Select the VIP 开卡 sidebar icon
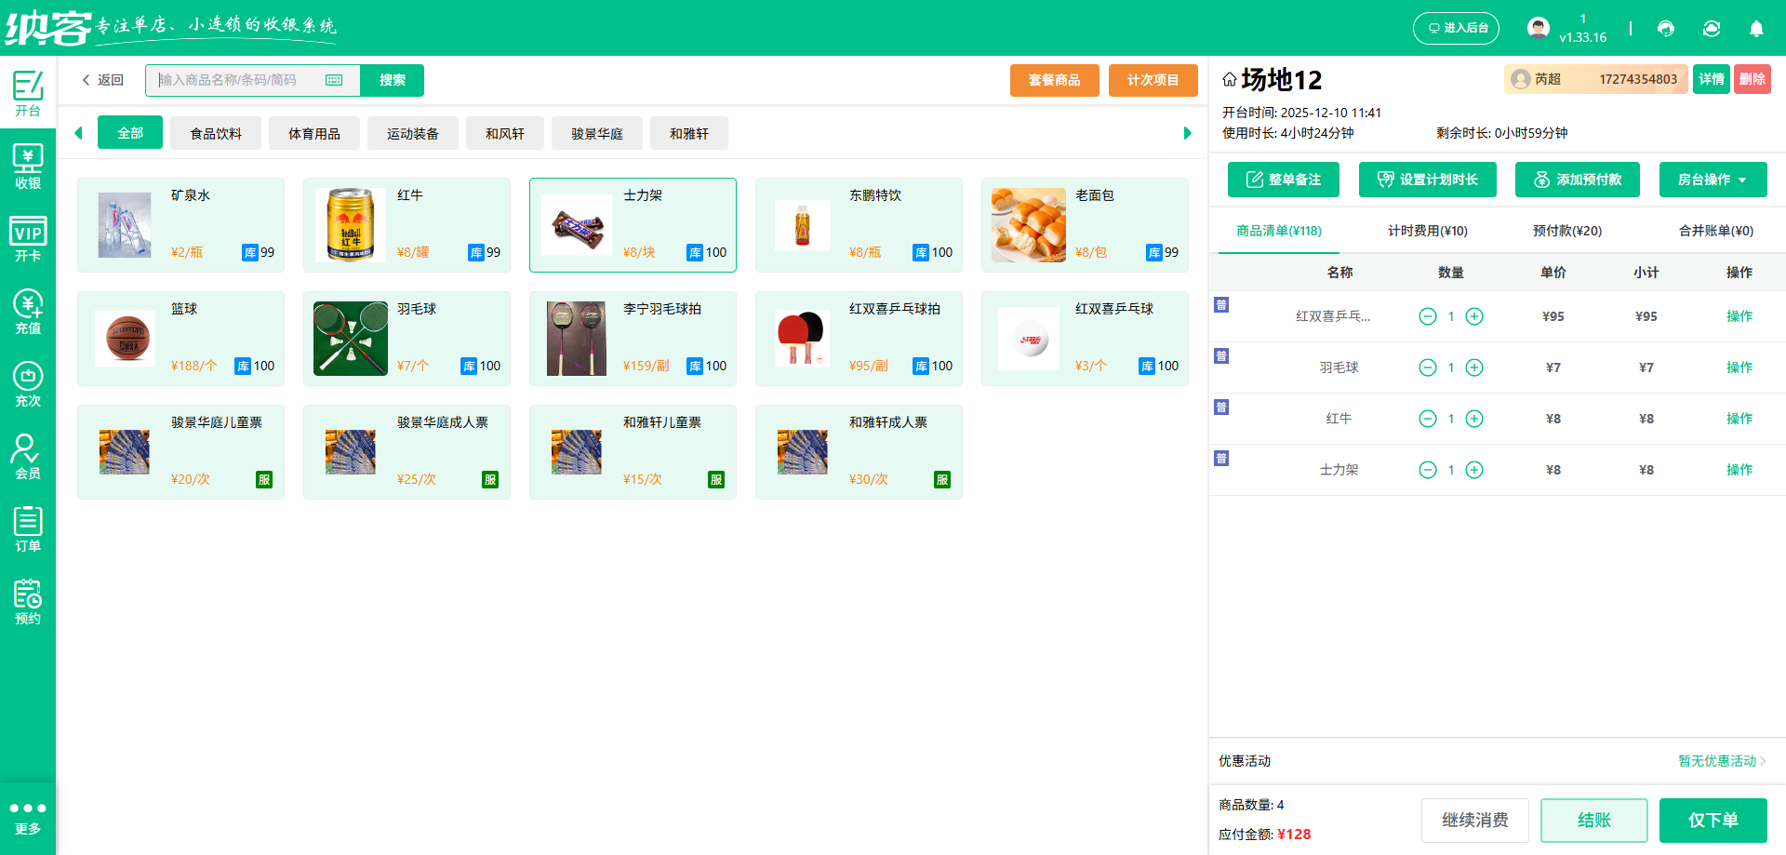The height and width of the screenshot is (855, 1786). pyautogui.click(x=28, y=240)
